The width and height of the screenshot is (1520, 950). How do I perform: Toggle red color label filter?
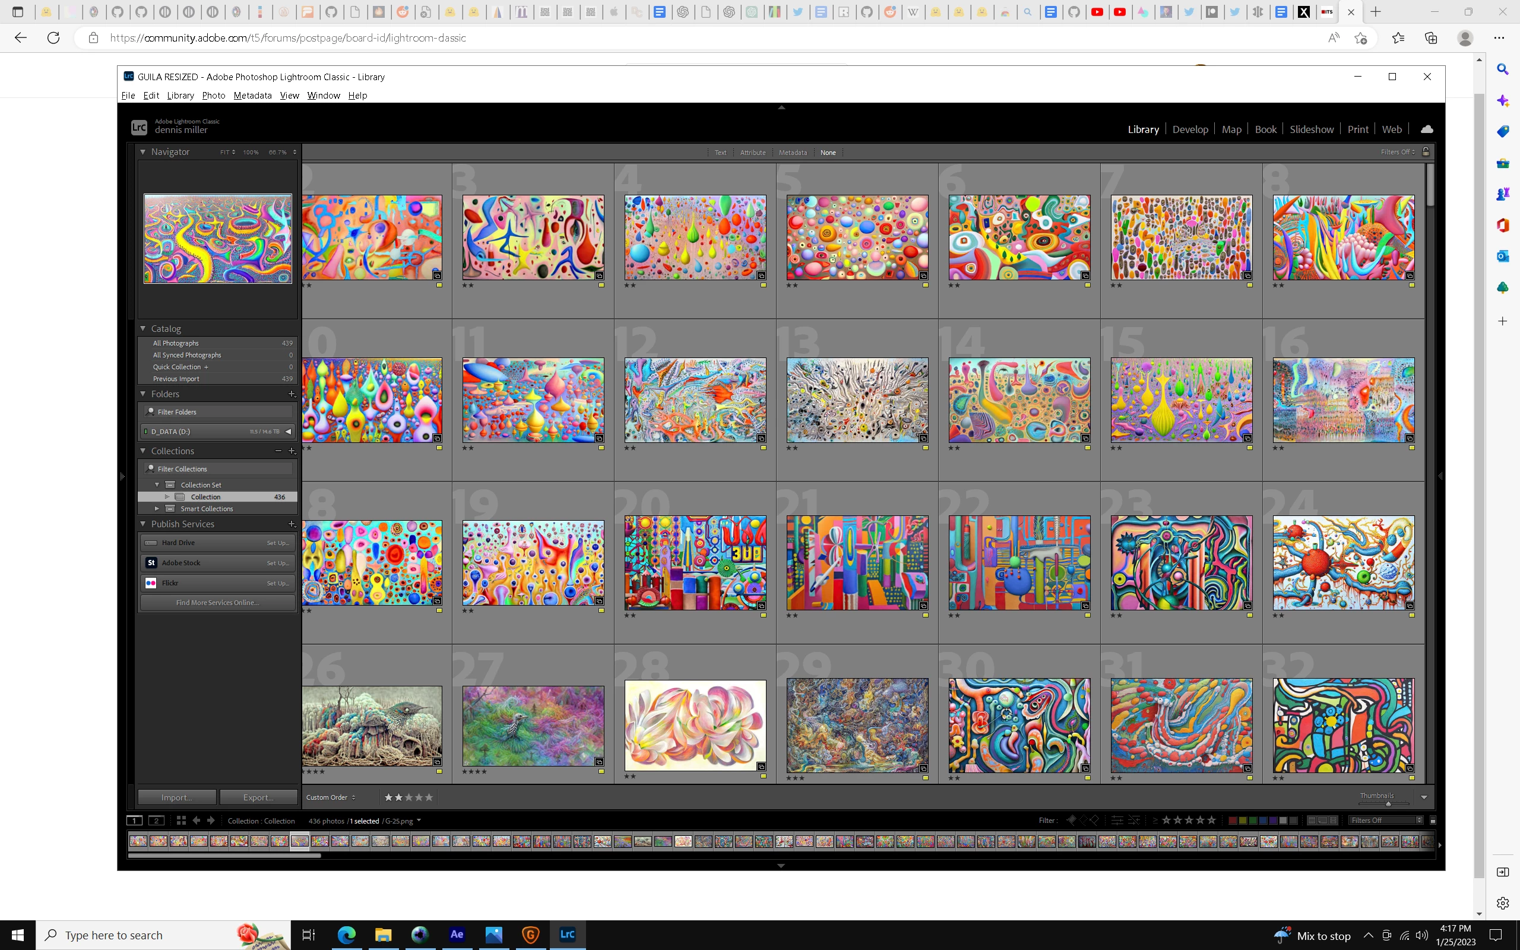coord(1233,821)
